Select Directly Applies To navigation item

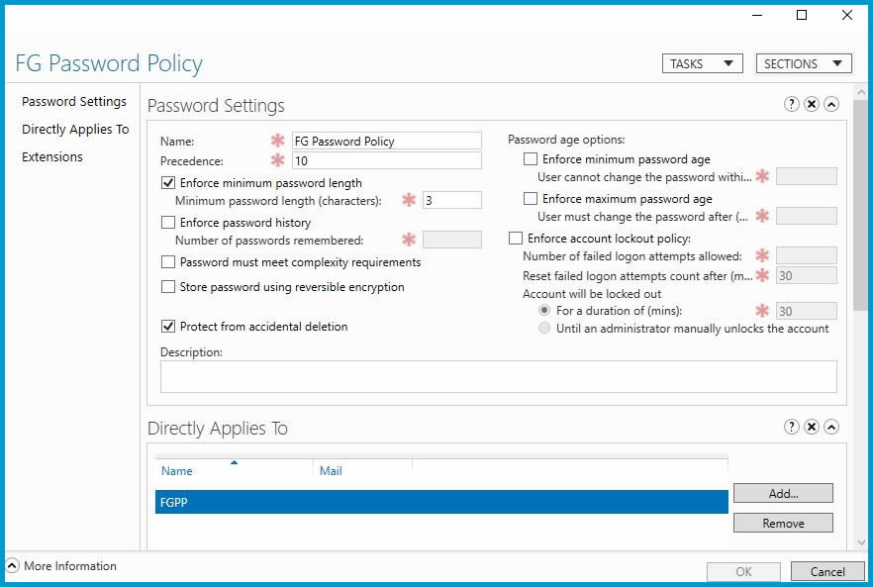pyautogui.click(x=75, y=130)
